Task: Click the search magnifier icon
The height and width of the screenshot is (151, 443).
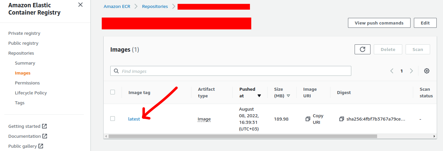Action: 116,71
